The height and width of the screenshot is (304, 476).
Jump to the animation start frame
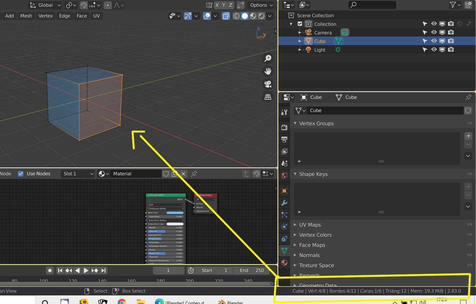(60, 271)
